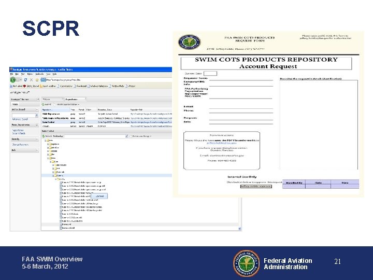Open the Browse storage dropdown after Path Lookup
Screen dimensions: 373x280
click(141, 136)
